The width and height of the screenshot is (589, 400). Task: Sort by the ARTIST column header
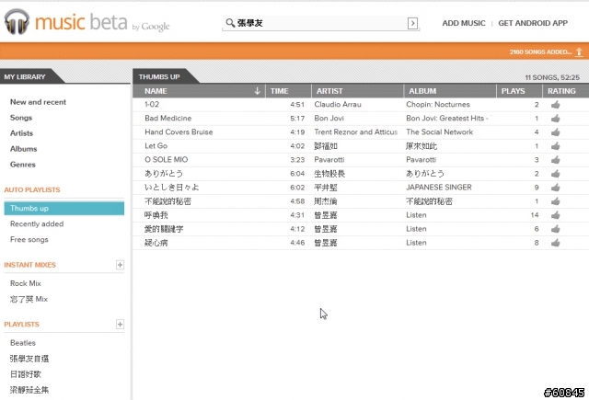(358, 91)
